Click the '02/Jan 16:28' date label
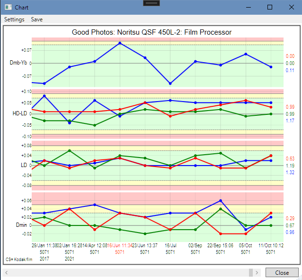 [x=70, y=245]
